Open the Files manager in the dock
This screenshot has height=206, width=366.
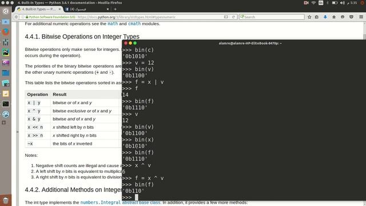pyautogui.click(x=6, y=22)
